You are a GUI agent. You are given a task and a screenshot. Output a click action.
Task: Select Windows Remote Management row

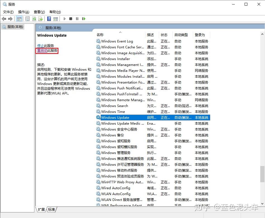pyautogui.click(x=153, y=100)
